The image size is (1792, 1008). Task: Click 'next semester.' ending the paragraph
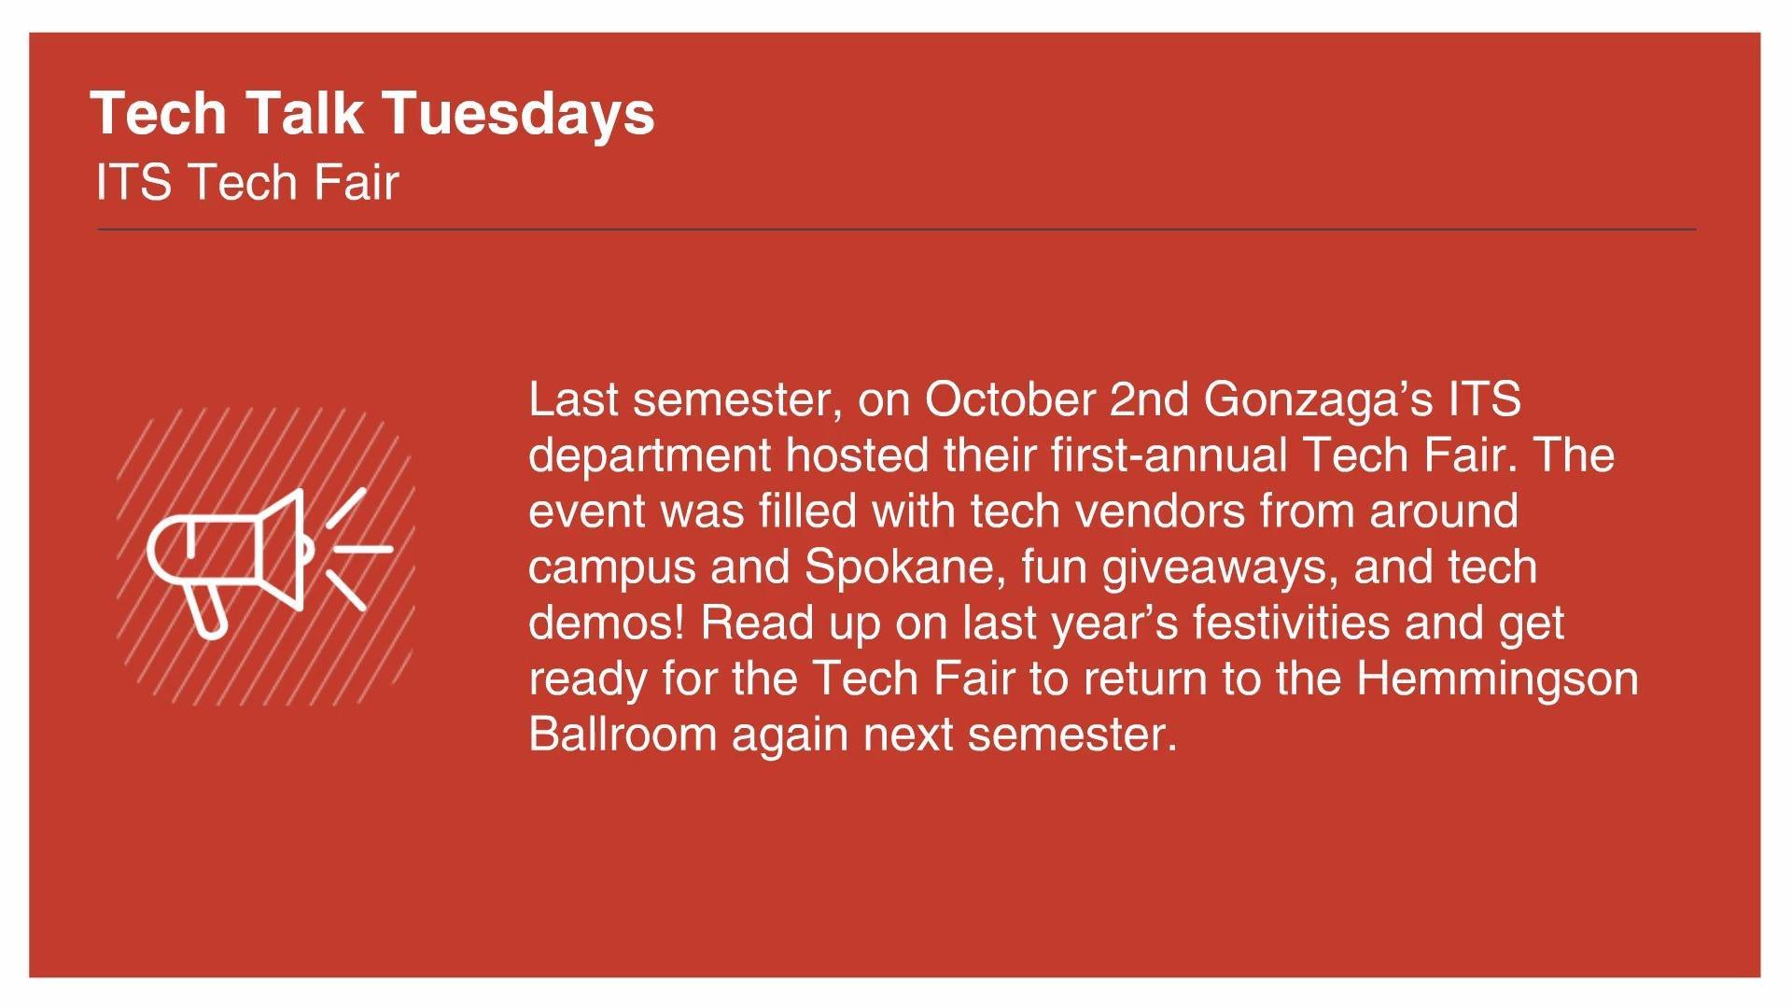pyautogui.click(x=1020, y=735)
